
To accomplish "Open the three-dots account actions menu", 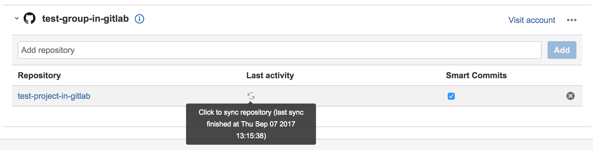I will pyautogui.click(x=571, y=20).
